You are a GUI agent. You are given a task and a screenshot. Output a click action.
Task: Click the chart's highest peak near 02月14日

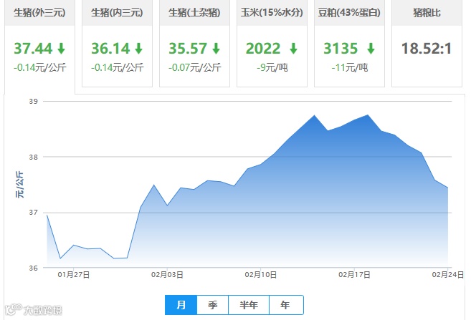(315, 115)
